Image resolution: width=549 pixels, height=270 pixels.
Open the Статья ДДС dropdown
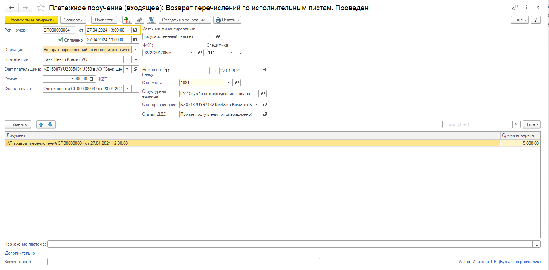(x=257, y=114)
